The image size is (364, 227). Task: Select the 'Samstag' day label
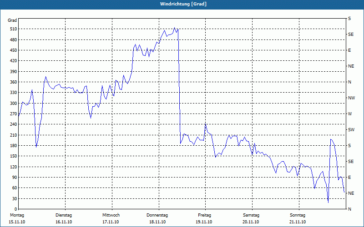(x=251, y=215)
